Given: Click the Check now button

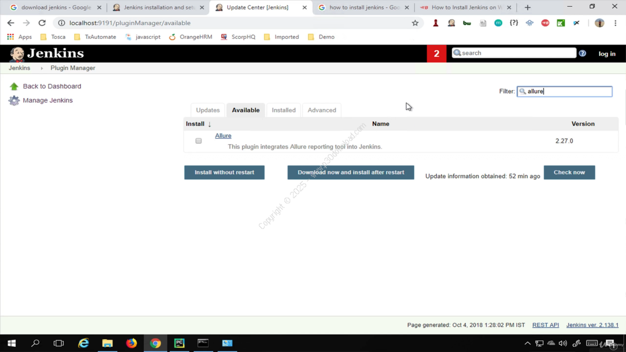Looking at the screenshot, I should point(569,173).
